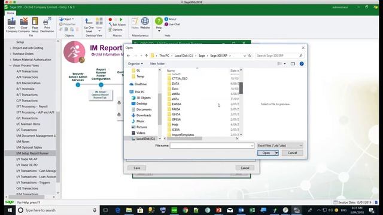Select OneDrive in the navigation pane
The width and height of the screenshot is (383, 215).
point(138,84)
